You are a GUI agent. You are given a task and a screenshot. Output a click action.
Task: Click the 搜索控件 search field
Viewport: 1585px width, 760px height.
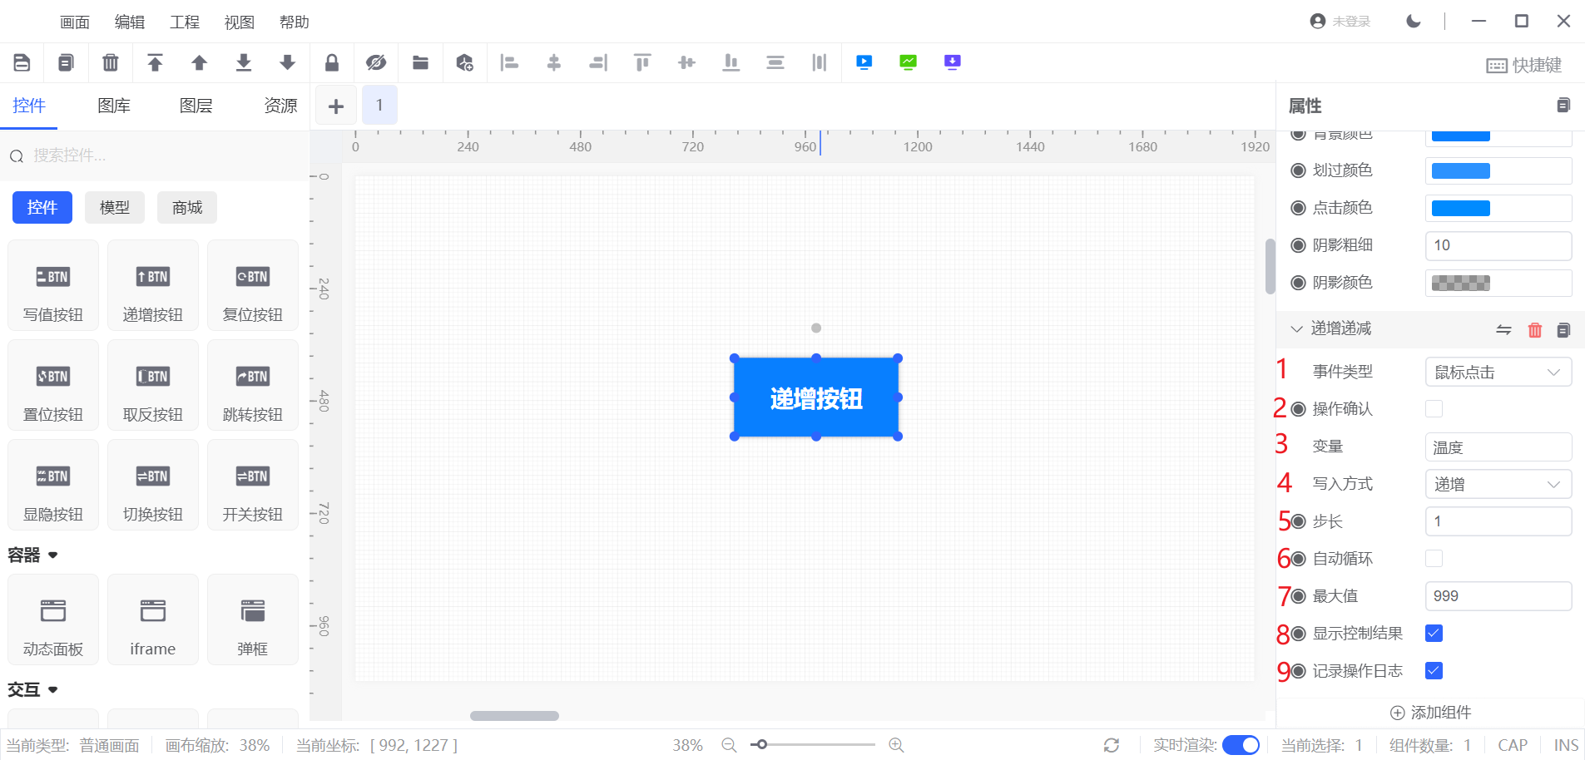click(158, 155)
